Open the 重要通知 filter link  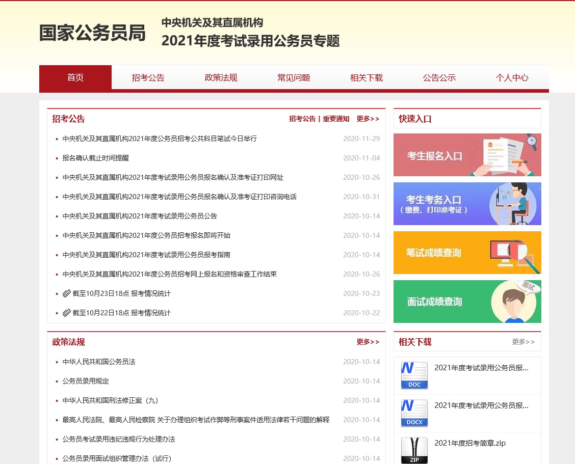(334, 119)
